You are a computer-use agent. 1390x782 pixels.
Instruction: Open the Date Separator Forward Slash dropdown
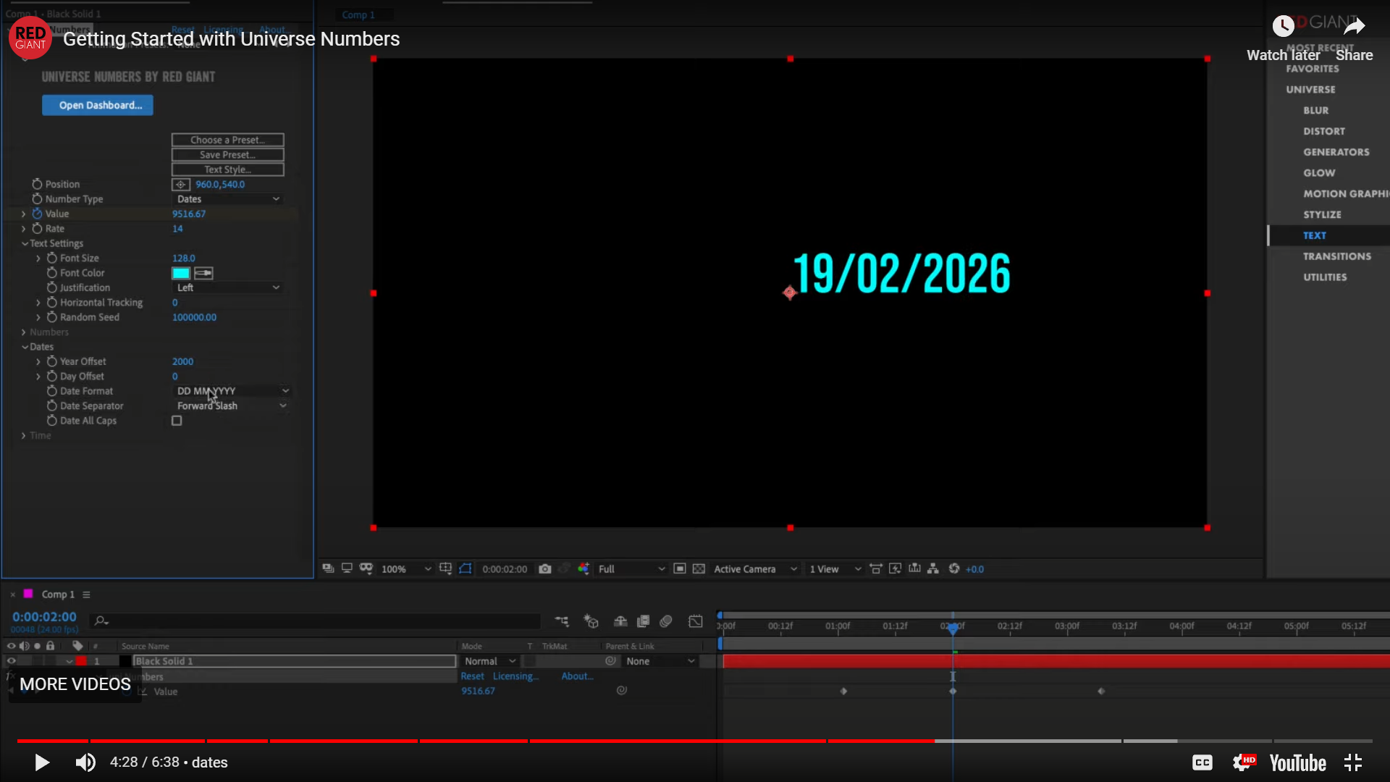pyautogui.click(x=231, y=406)
